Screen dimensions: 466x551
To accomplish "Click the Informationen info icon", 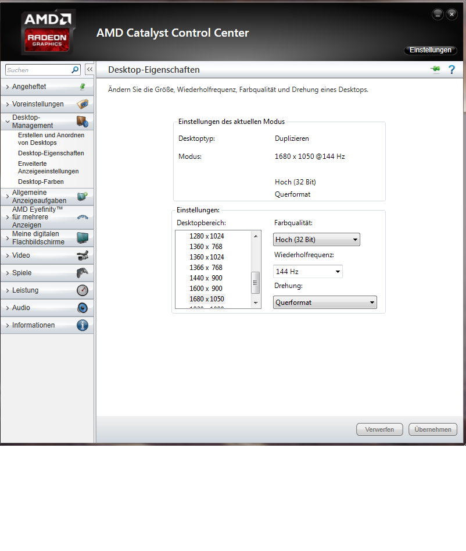I will (83, 325).
